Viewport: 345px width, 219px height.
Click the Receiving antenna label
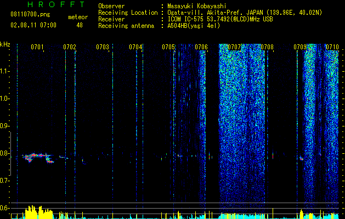pyautogui.click(x=126, y=26)
